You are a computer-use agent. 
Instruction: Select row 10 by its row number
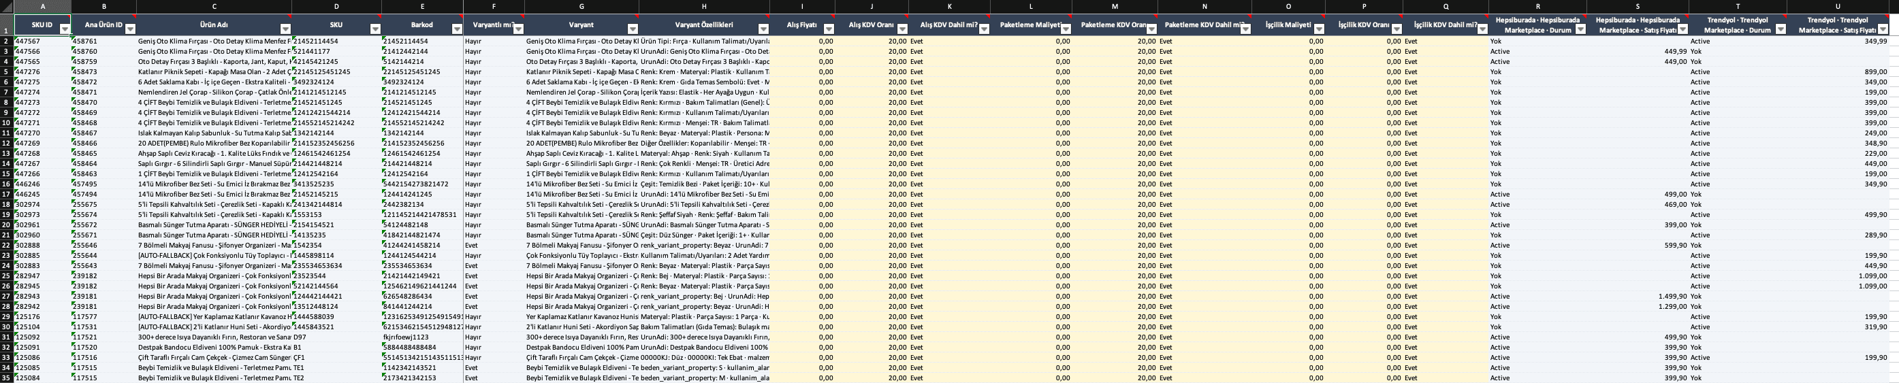(7, 123)
